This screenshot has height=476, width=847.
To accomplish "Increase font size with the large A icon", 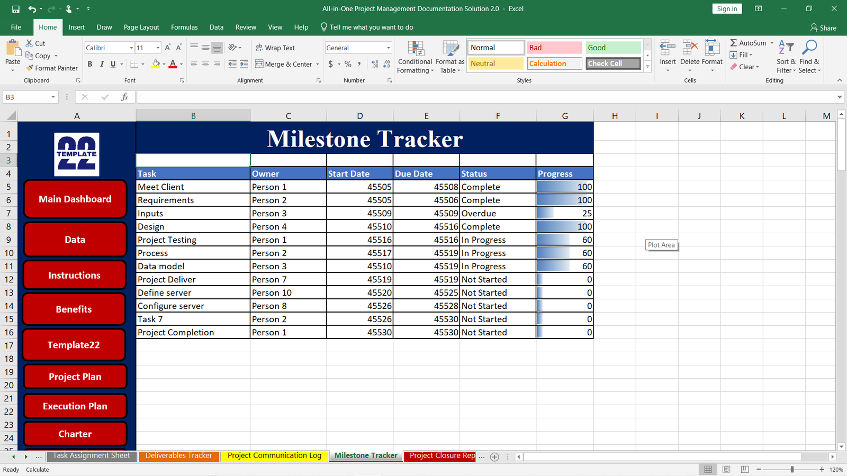I will (x=168, y=48).
